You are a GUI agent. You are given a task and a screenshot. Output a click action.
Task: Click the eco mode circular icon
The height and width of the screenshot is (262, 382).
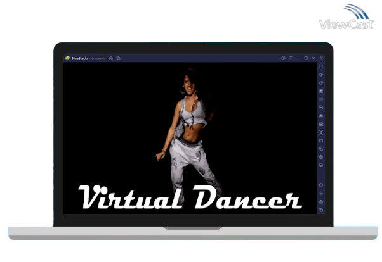tap(321, 165)
